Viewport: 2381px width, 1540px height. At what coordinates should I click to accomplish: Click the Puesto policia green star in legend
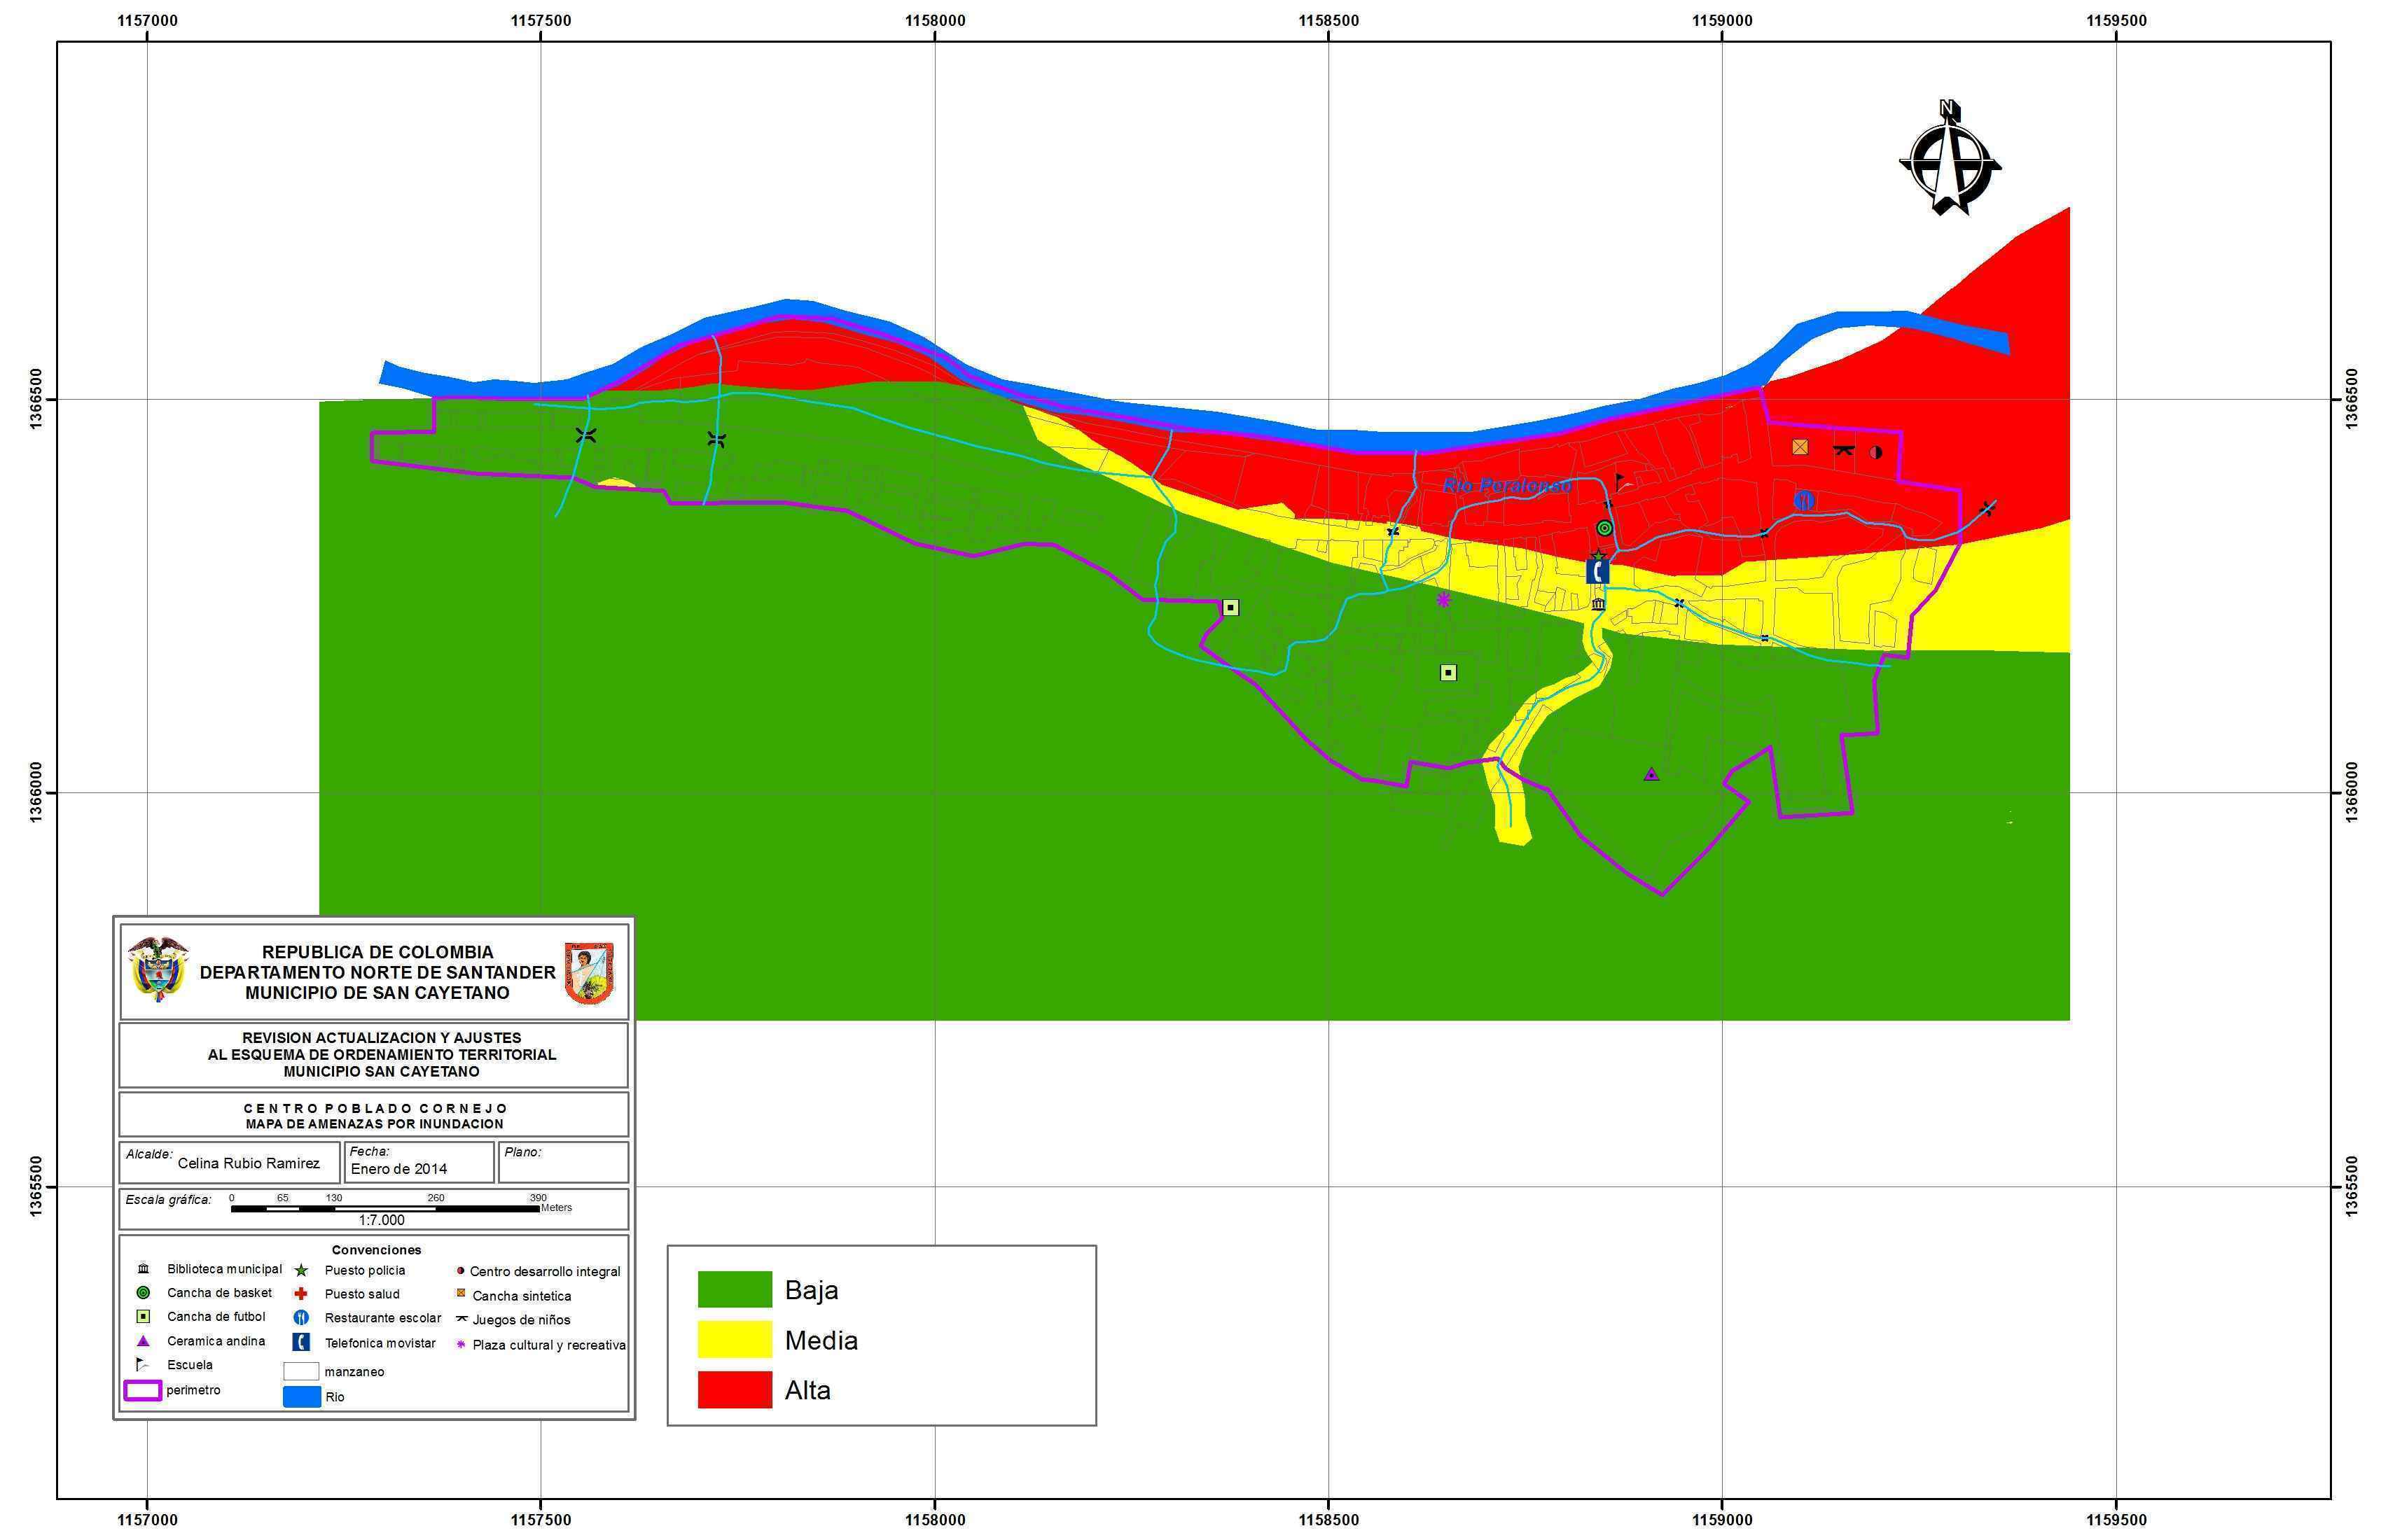coord(301,1270)
